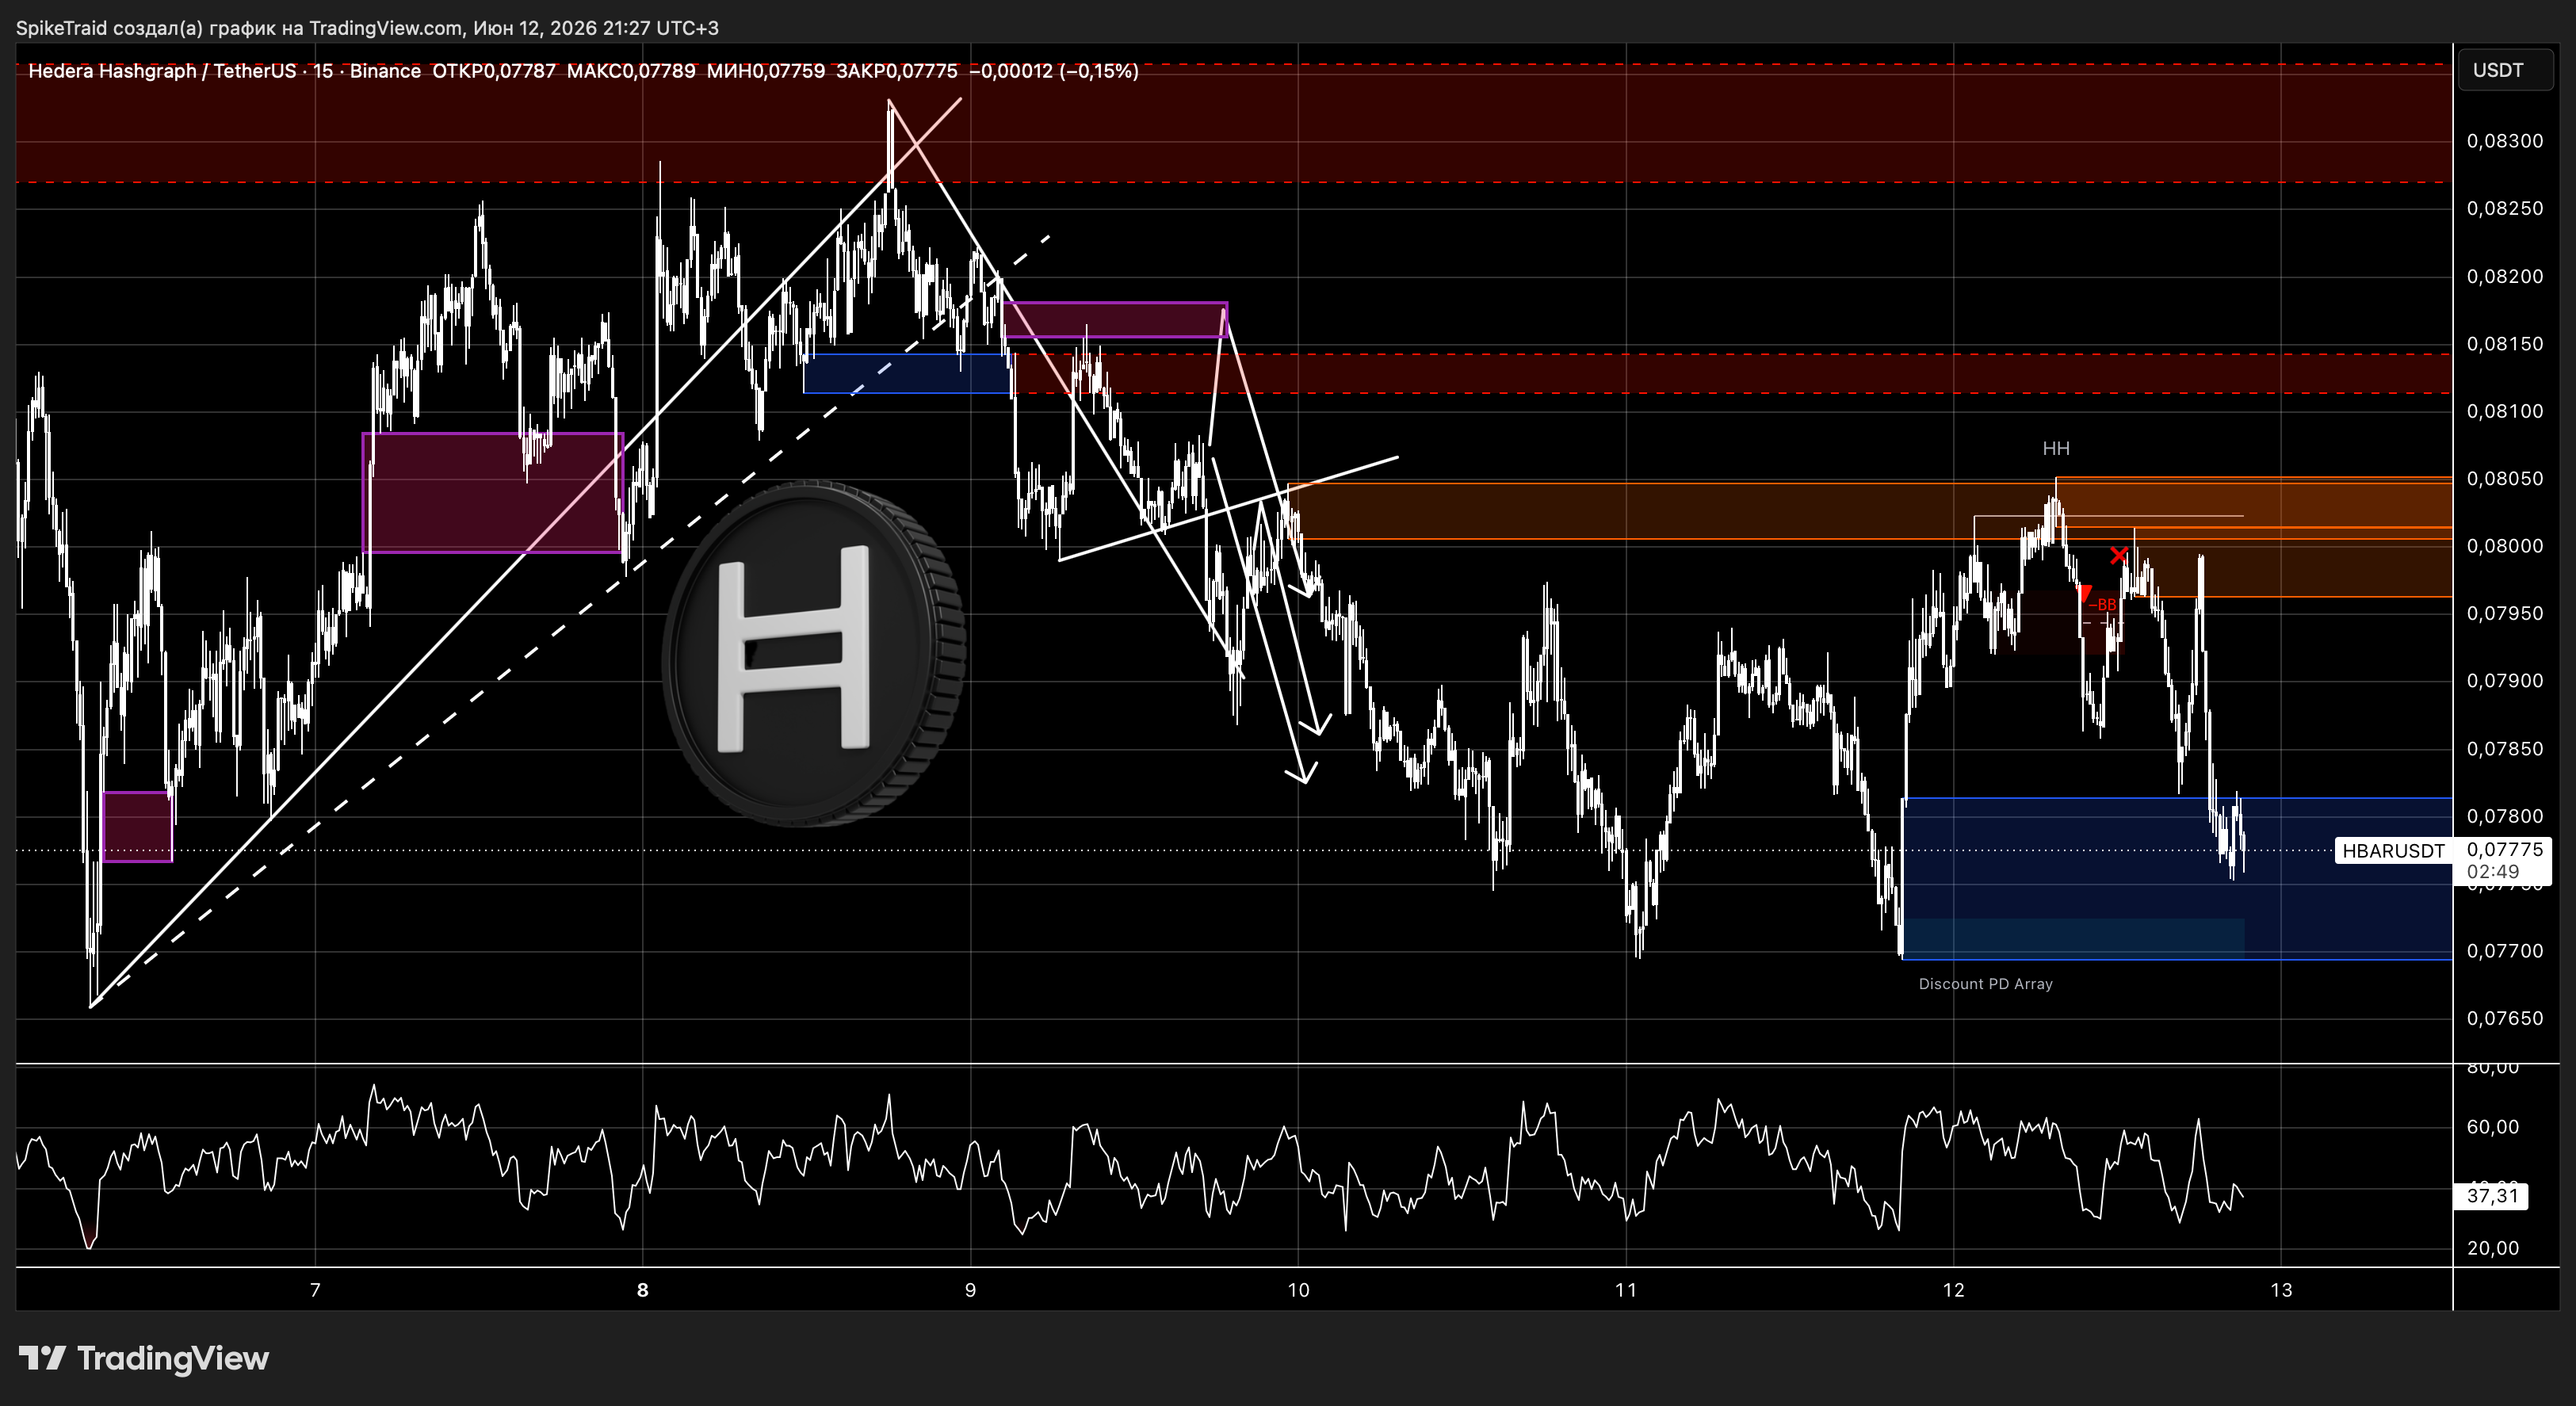Click the ЗАКР0,07775 close value

pyautogui.click(x=897, y=71)
